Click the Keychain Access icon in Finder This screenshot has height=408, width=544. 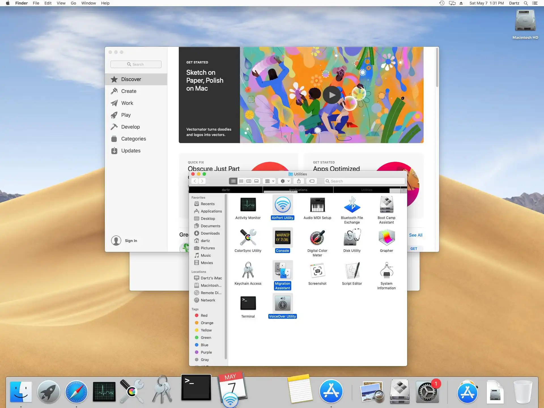pyautogui.click(x=248, y=271)
